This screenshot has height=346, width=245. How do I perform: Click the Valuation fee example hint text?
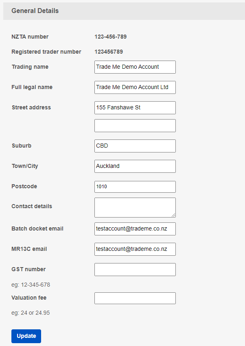point(31,313)
